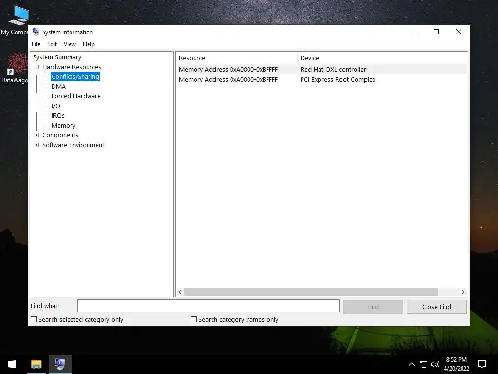498x374 pixels.
Task: Collapse the Hardware Resources node
Action: tap(37, 67)
